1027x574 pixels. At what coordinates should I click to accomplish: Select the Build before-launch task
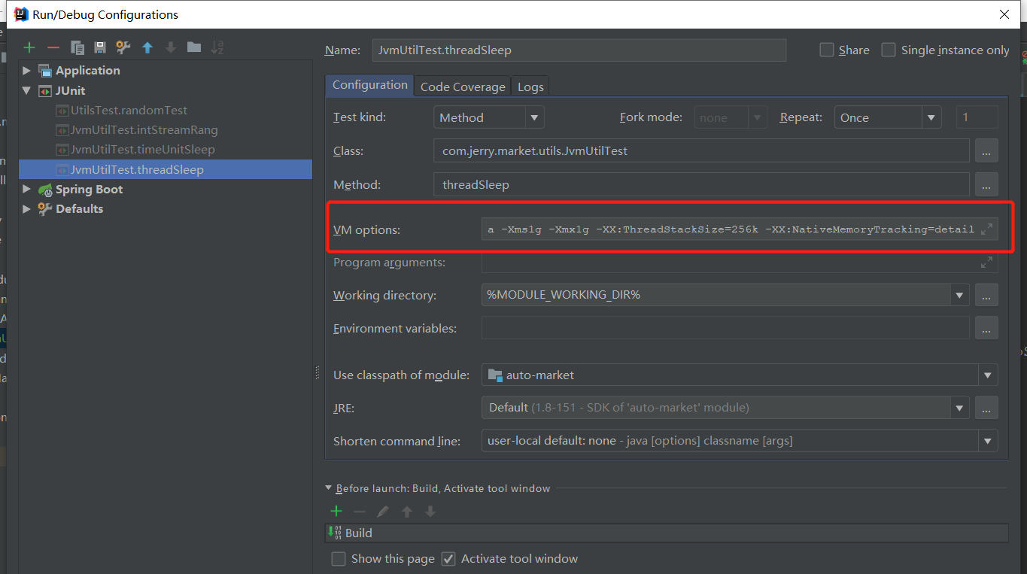(x=667, y=533)
